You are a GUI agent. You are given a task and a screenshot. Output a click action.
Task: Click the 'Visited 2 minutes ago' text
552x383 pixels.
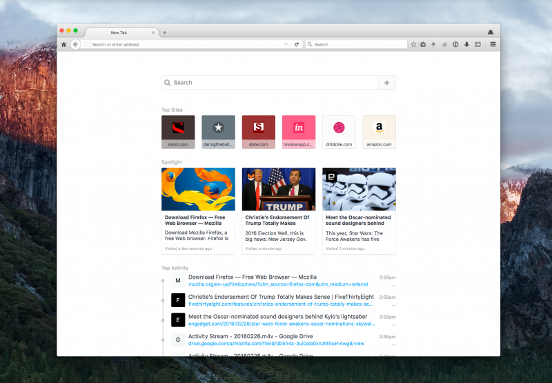coord(345,248)
